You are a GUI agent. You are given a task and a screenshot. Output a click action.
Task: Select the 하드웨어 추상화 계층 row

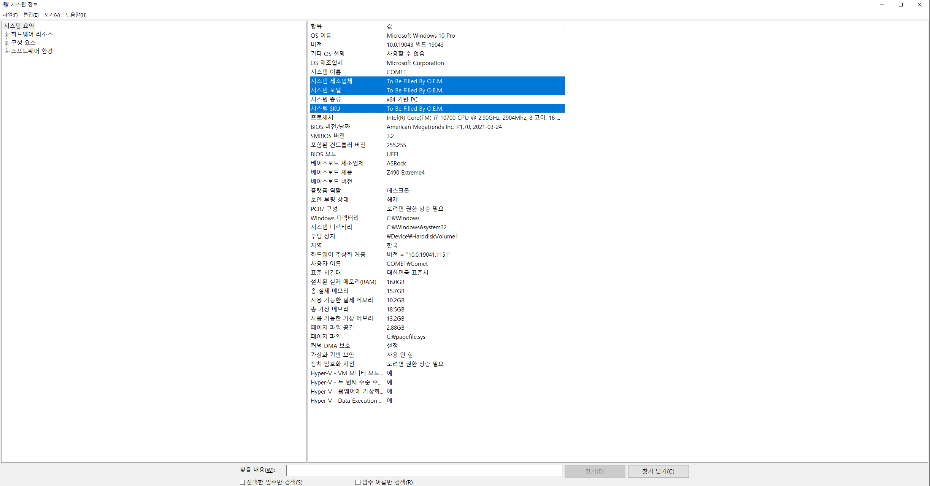click(x=437, y=254)
